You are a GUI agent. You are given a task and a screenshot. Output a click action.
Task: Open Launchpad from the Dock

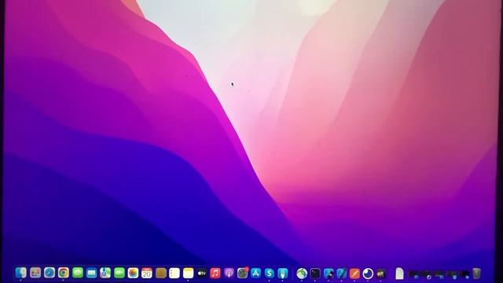(35, 273)
